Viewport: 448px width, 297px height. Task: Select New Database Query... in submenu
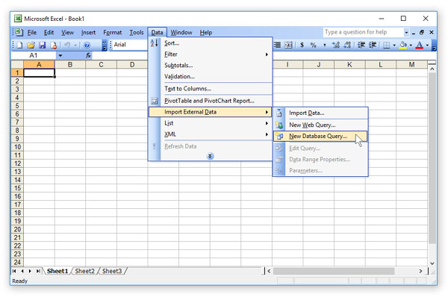[x=320, y=137]
